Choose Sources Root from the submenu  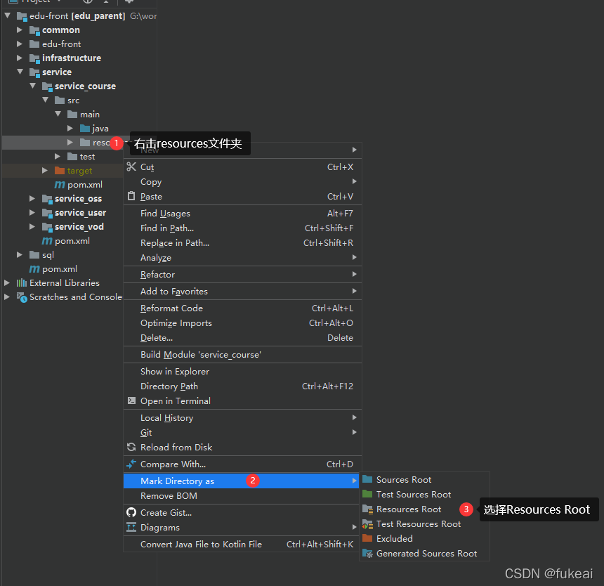point(404,480)
